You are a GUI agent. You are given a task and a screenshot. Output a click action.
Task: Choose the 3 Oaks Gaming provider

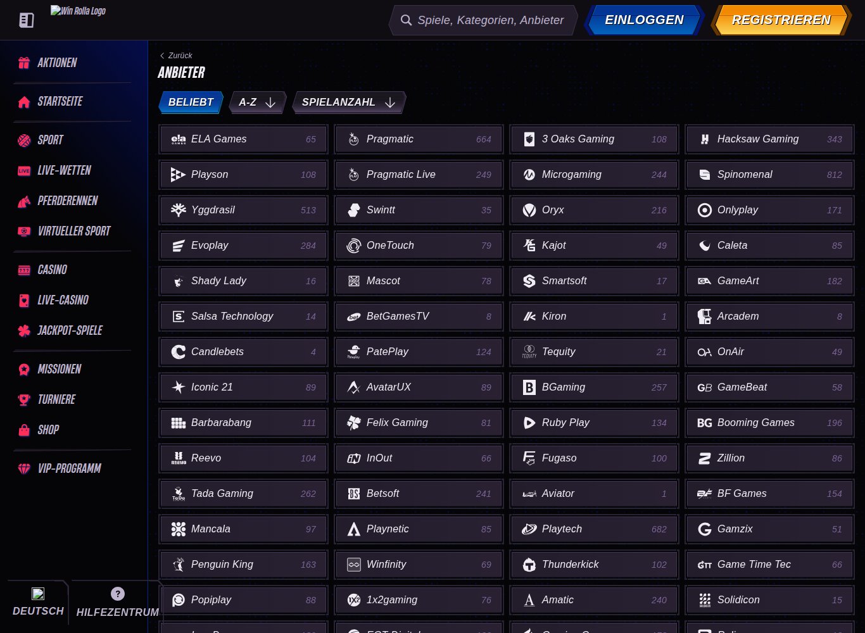click(595, 139)
